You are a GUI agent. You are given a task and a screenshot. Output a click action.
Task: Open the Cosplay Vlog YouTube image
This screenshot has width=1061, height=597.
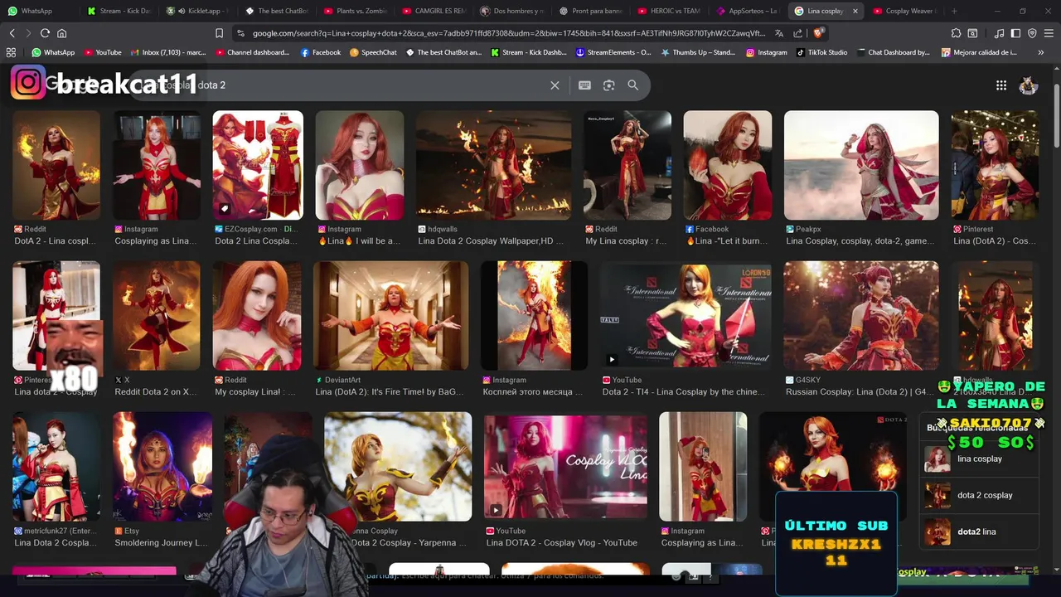tap(565, 466)
